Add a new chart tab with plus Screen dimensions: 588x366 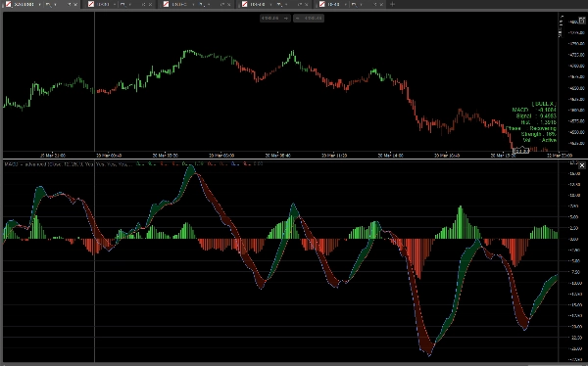pyautogui.click(x=392, y=5)
